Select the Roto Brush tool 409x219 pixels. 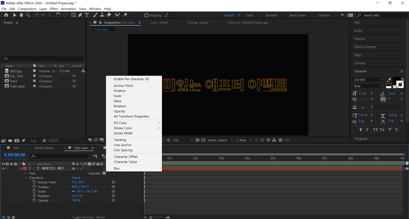(x=117, y=15)
